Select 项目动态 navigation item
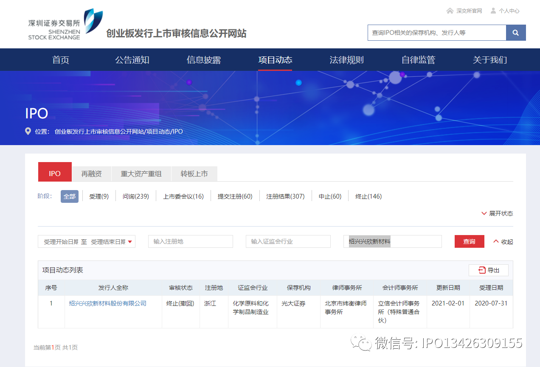Screen dimensions: 540x367 [275, 60]
